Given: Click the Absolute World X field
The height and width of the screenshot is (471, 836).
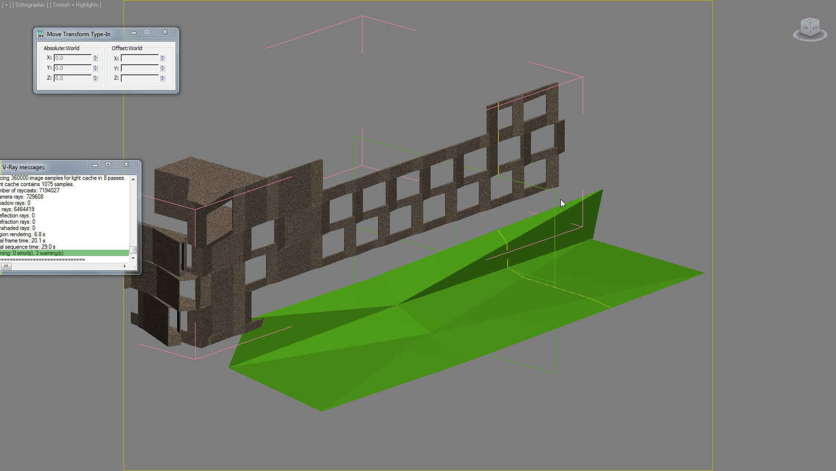Looking at the screenshot, I should point(73,58).
